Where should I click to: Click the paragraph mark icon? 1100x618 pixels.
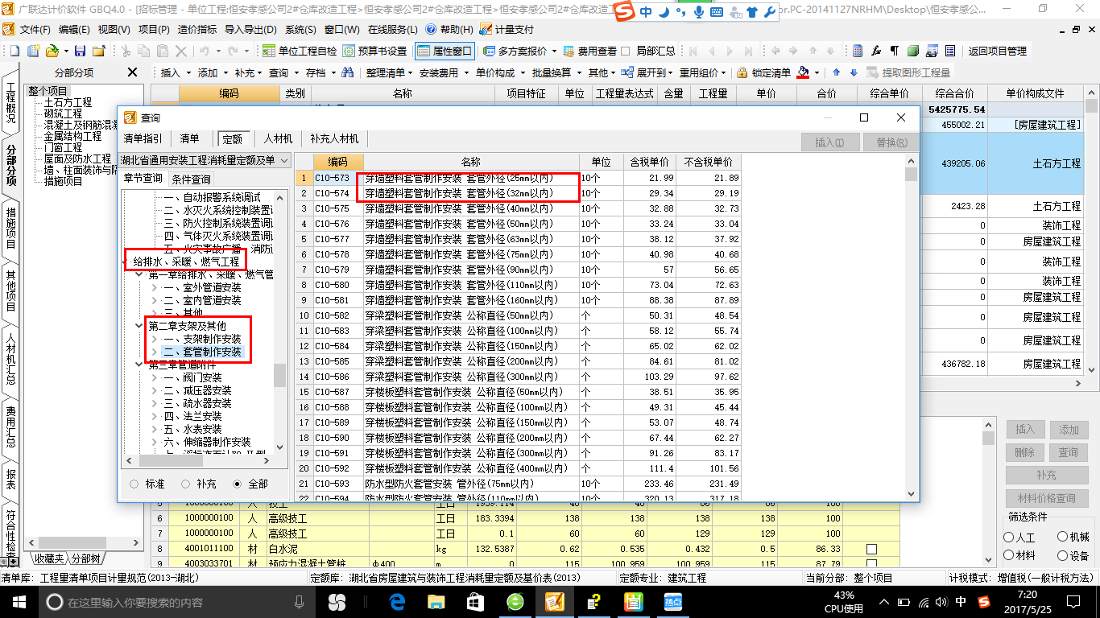[x=894, y=51]
